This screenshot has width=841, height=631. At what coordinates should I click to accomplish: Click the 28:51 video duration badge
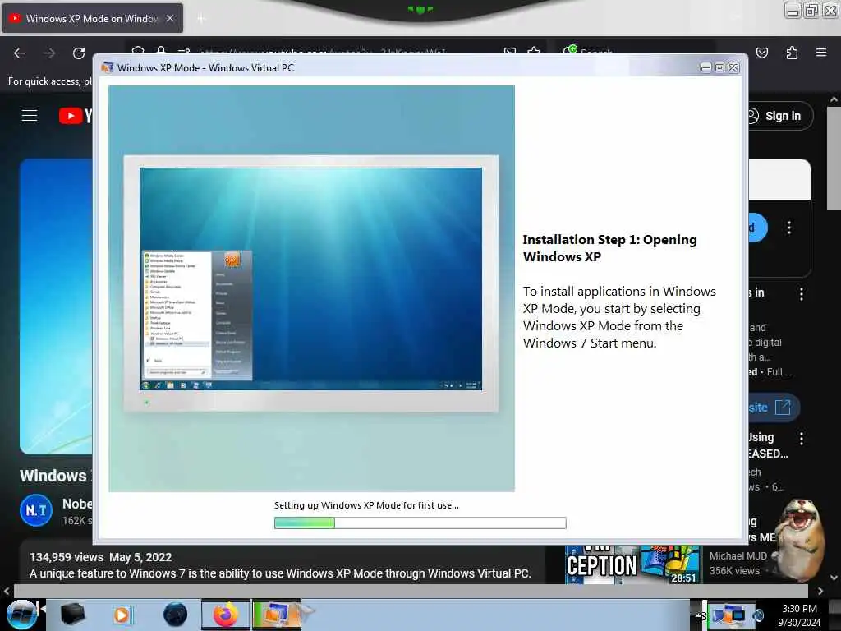[x=683, y=578]
